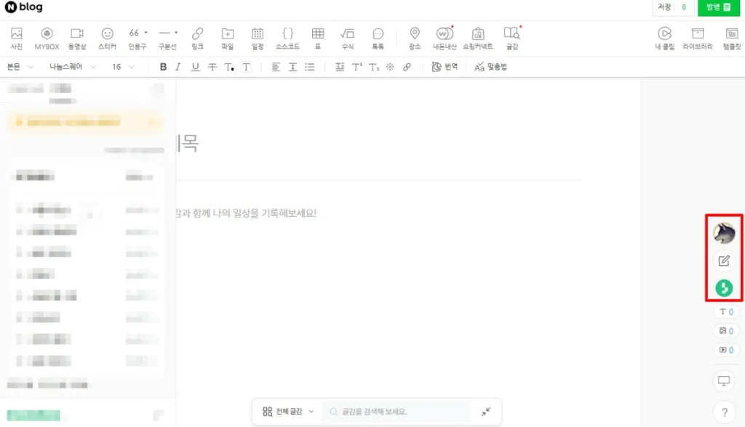Insert source code with 소스코드 icon
745x427 pixels.
(x=287, y=38)
